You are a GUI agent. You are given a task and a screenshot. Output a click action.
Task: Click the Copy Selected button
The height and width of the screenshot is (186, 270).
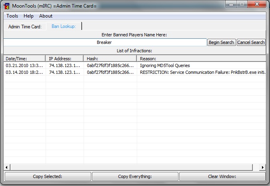tap(48, 176)
